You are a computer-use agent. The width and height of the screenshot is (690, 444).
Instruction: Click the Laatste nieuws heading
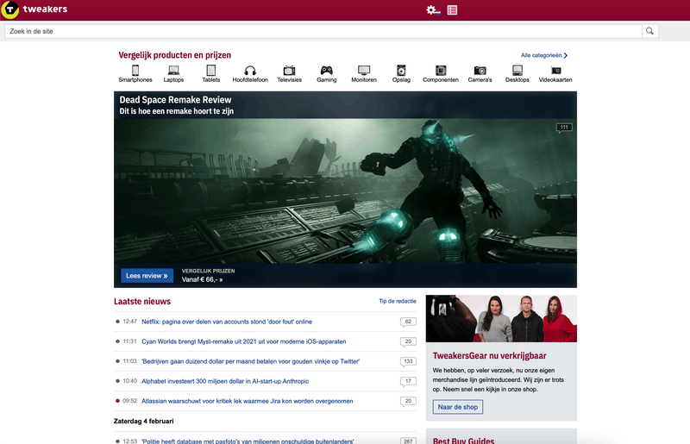142,302
